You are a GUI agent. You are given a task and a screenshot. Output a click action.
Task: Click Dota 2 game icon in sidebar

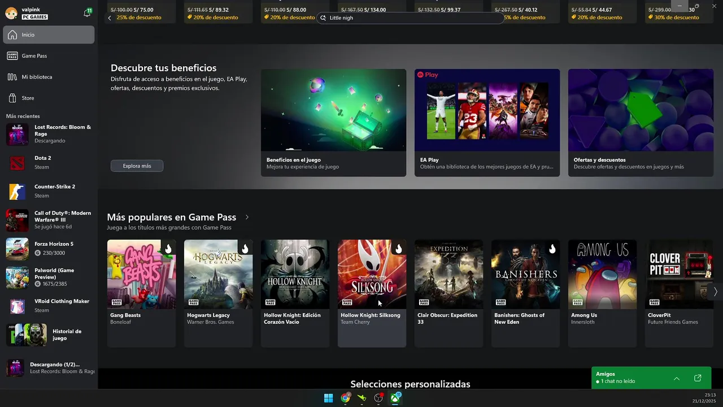17,163
